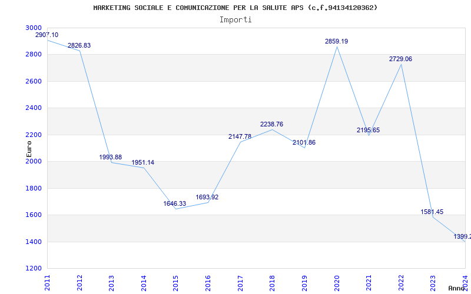This screenshot has width=471, height=294.
Task: Click the 2400 y-axis value
Action: [34, 108]
